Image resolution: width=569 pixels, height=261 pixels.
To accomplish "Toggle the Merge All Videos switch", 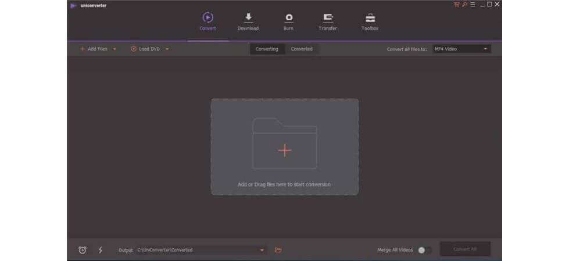I will 424,250.
